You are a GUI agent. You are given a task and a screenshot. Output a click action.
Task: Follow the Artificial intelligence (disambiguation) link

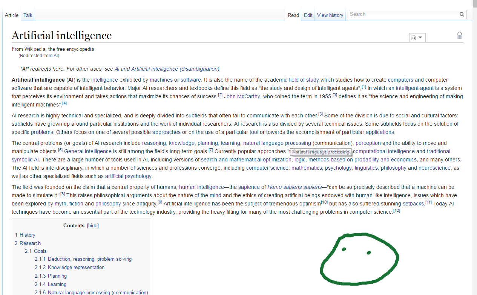tap(175, 69)
